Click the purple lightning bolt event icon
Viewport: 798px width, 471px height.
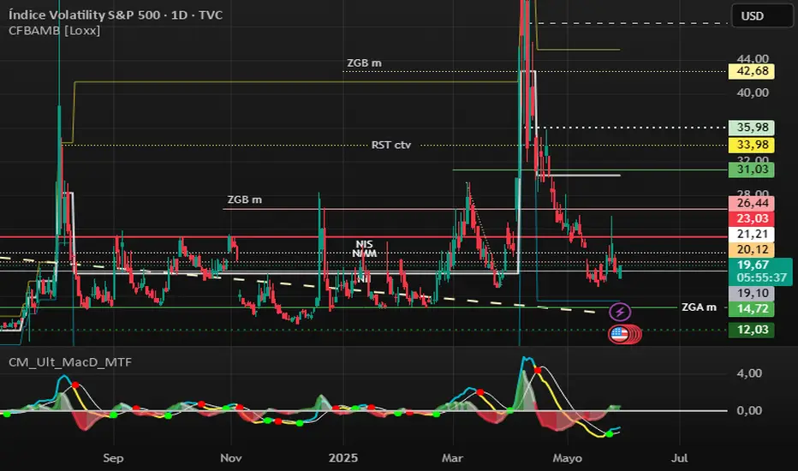pos(620,312)
